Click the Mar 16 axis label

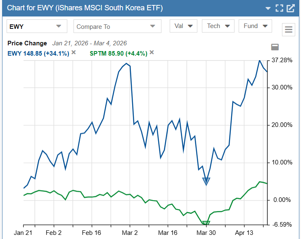coord(168,233)
